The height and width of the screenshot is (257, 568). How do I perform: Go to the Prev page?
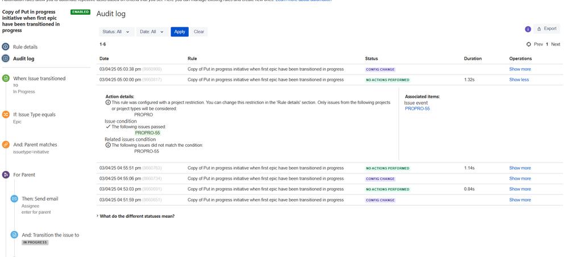click(538, 44)
